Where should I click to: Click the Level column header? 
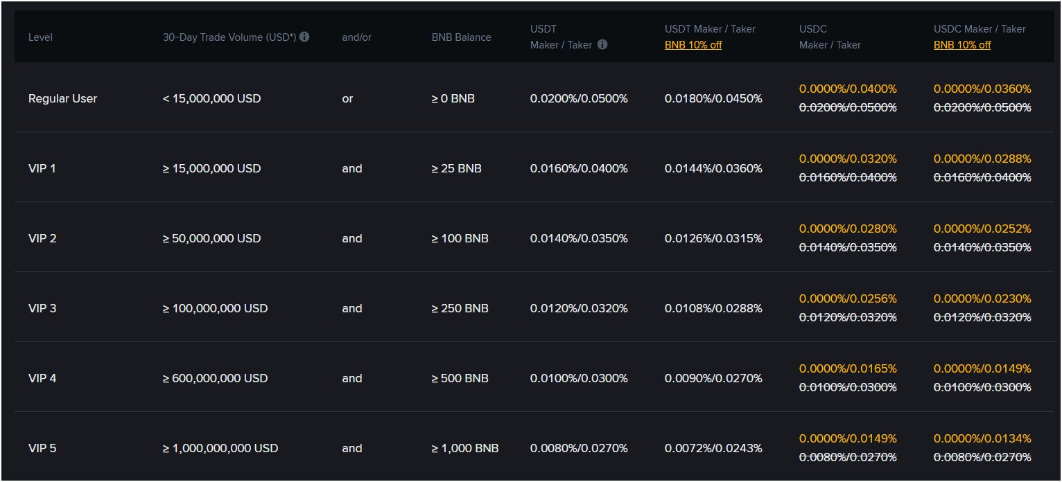(x=40, y=37)
